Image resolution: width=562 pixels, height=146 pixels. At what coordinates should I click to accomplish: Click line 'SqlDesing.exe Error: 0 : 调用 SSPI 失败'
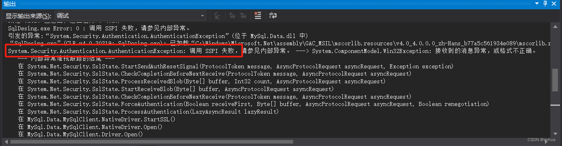click(99, 28)
